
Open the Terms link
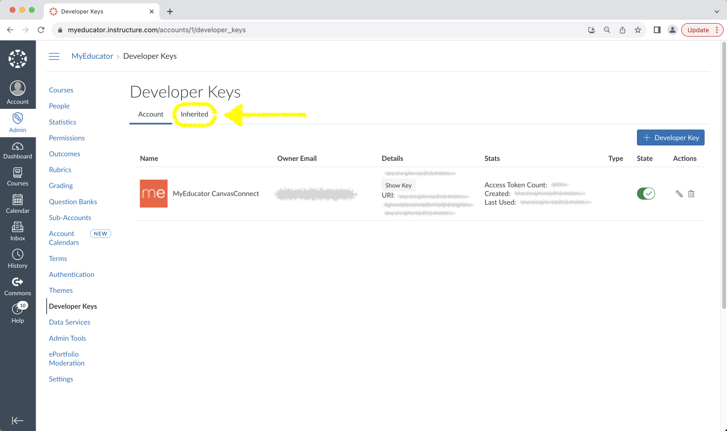click(x=58, y=259)
